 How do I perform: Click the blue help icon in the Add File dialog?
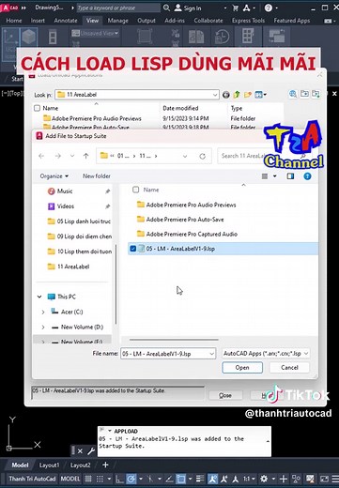[x=307, y=176]
